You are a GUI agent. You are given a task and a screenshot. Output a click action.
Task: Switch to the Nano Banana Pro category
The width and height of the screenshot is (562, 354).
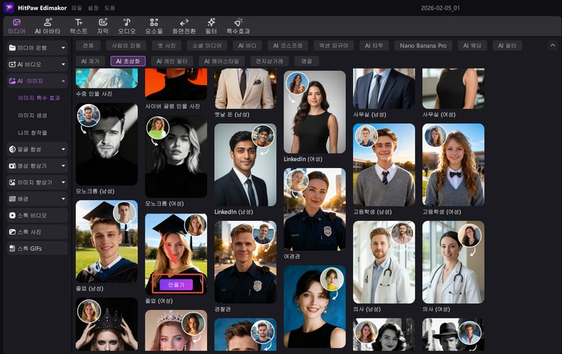[x=423, y=45]
